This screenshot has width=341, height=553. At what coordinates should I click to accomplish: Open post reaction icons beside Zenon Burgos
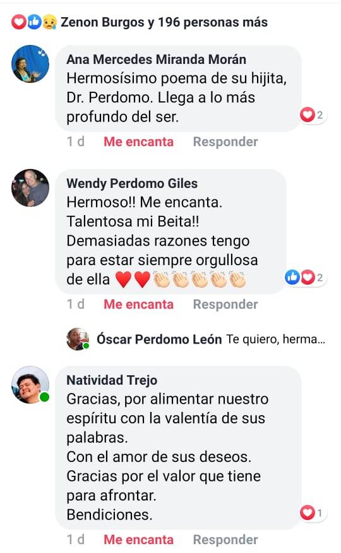click(x=33, y=22)
